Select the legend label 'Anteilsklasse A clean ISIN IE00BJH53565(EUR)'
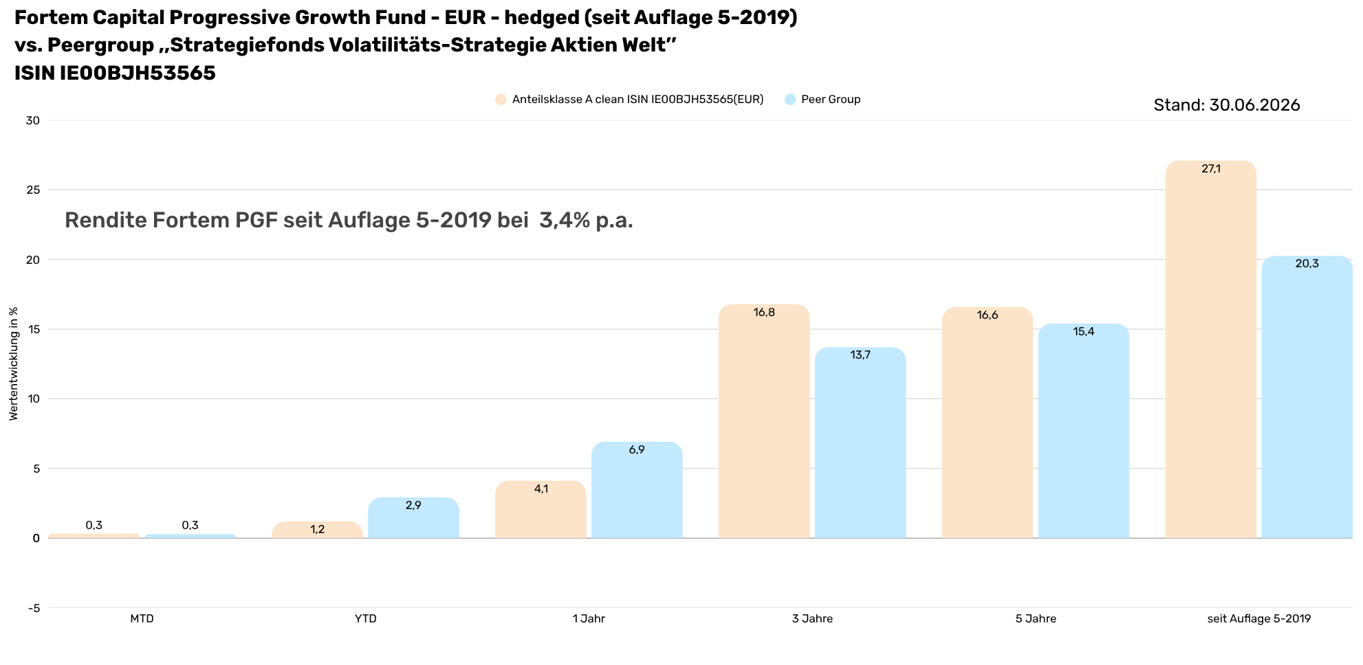The width and height of the screenshot is (1363, 665). [x=638, y=100]
